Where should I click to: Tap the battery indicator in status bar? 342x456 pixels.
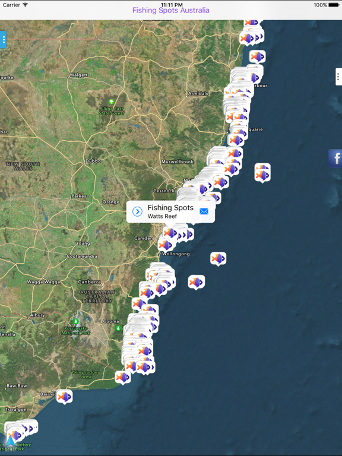(334, 5)
